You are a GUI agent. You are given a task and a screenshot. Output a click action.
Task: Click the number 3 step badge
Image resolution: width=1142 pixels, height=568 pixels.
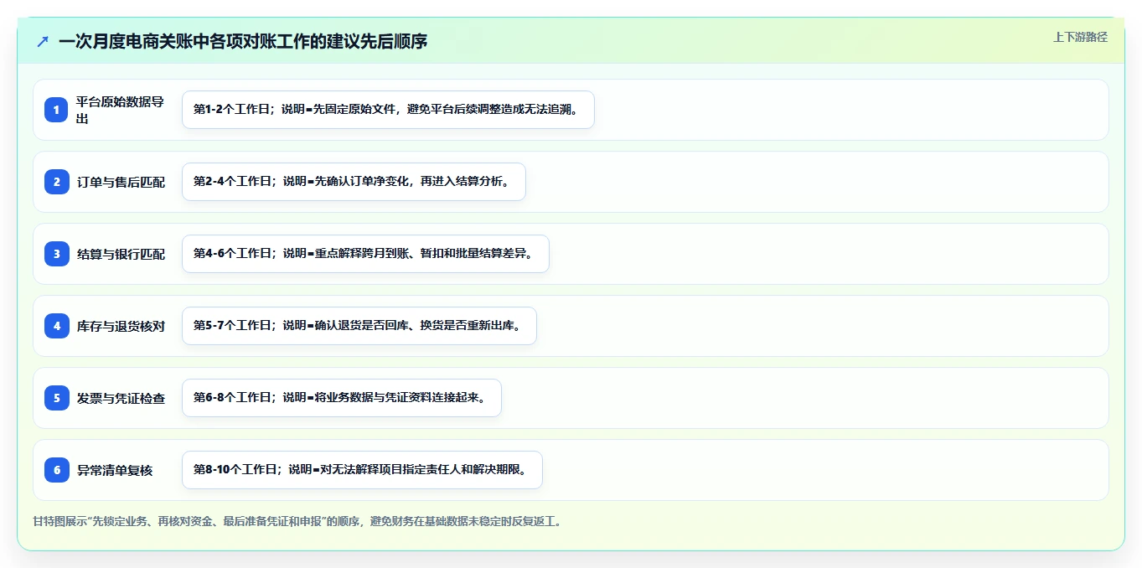pyautogui.click(x=57, y=254)
